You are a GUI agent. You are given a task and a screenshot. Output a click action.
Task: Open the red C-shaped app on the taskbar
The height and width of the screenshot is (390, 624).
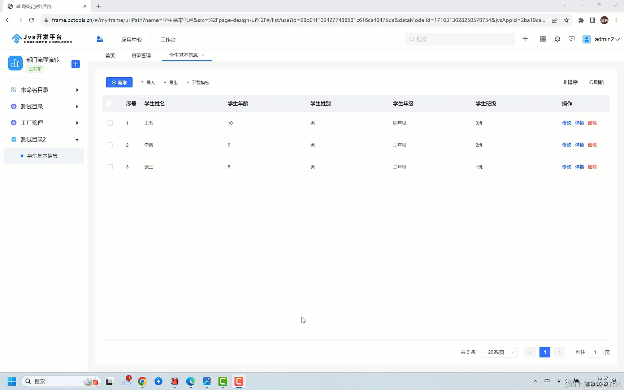tap(239, 381)
